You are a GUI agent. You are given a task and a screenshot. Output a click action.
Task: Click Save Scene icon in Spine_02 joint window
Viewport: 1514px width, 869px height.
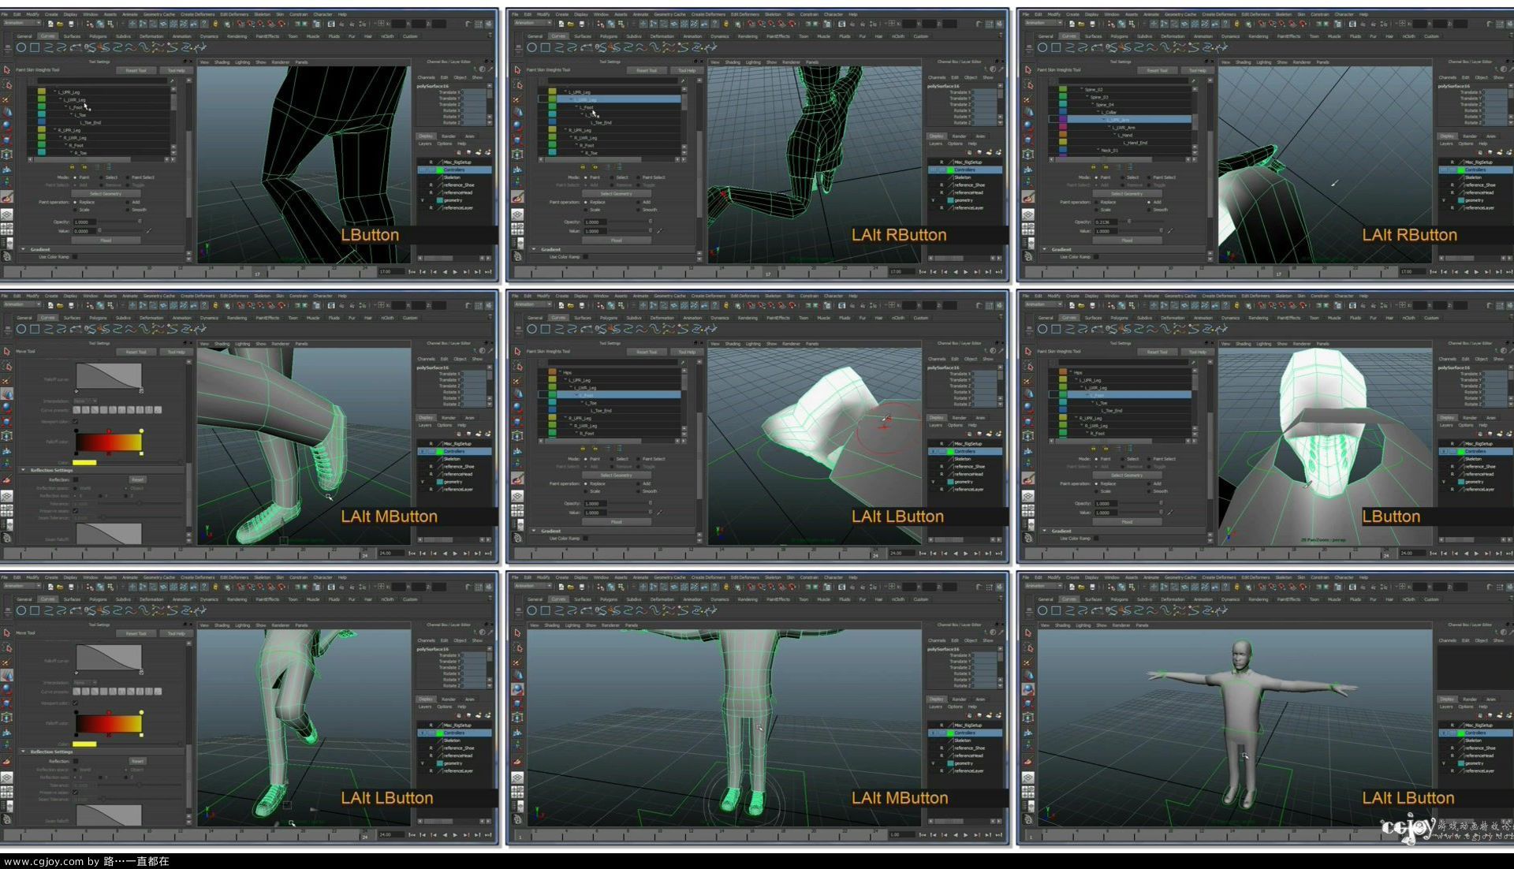click(1092, 24)
